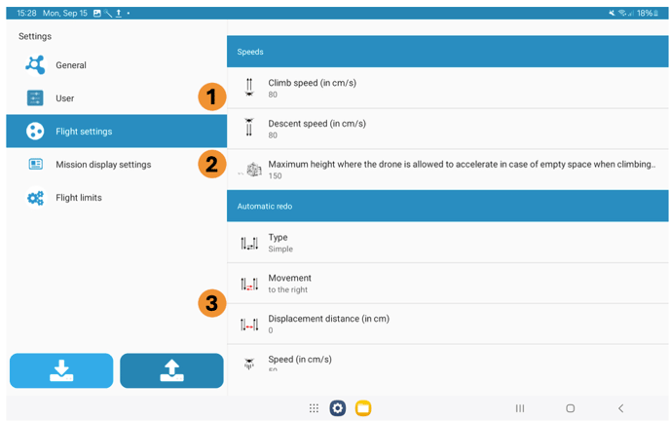Tap the Climb speed arrows icon

(249, 88)
